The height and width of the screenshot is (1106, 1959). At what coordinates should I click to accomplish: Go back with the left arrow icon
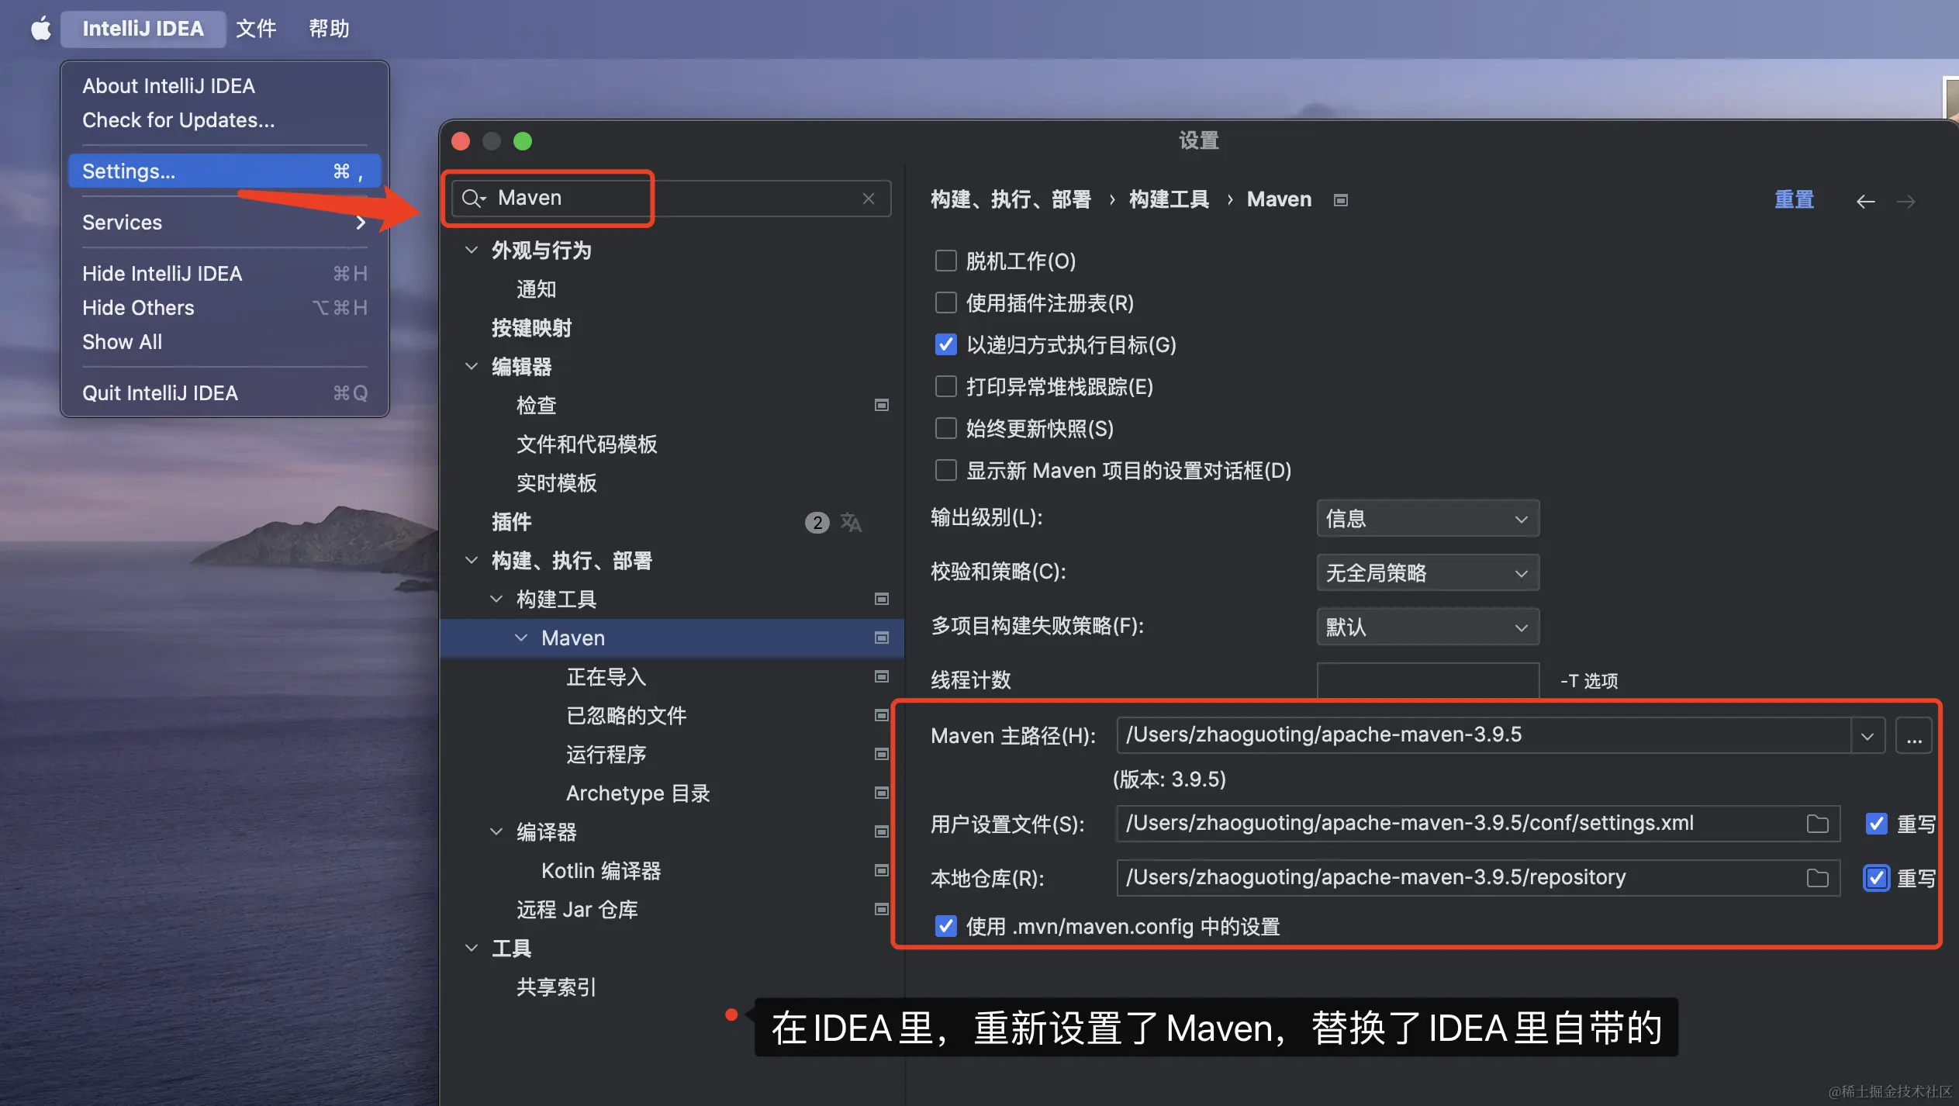(1865, 202)
